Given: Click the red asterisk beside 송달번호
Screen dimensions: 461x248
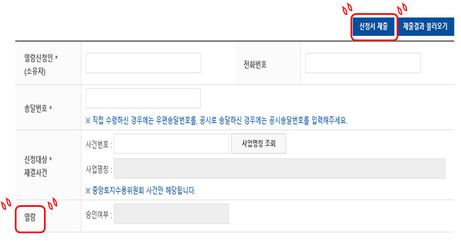Looking at the screenshot, I should pyautogui.click(x=51, y=108).
